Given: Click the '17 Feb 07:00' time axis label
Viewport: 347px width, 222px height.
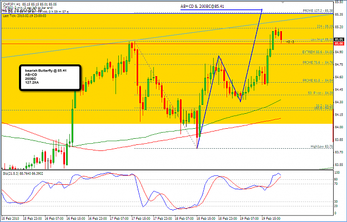Looking at the screenshot, I should click(x=118, y=218).
